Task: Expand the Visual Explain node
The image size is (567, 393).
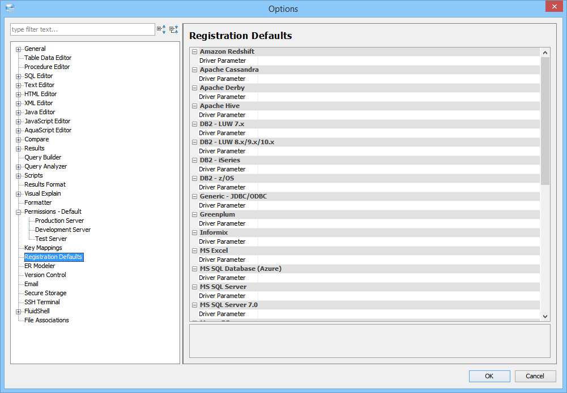Action: click(x=19, y=194)
